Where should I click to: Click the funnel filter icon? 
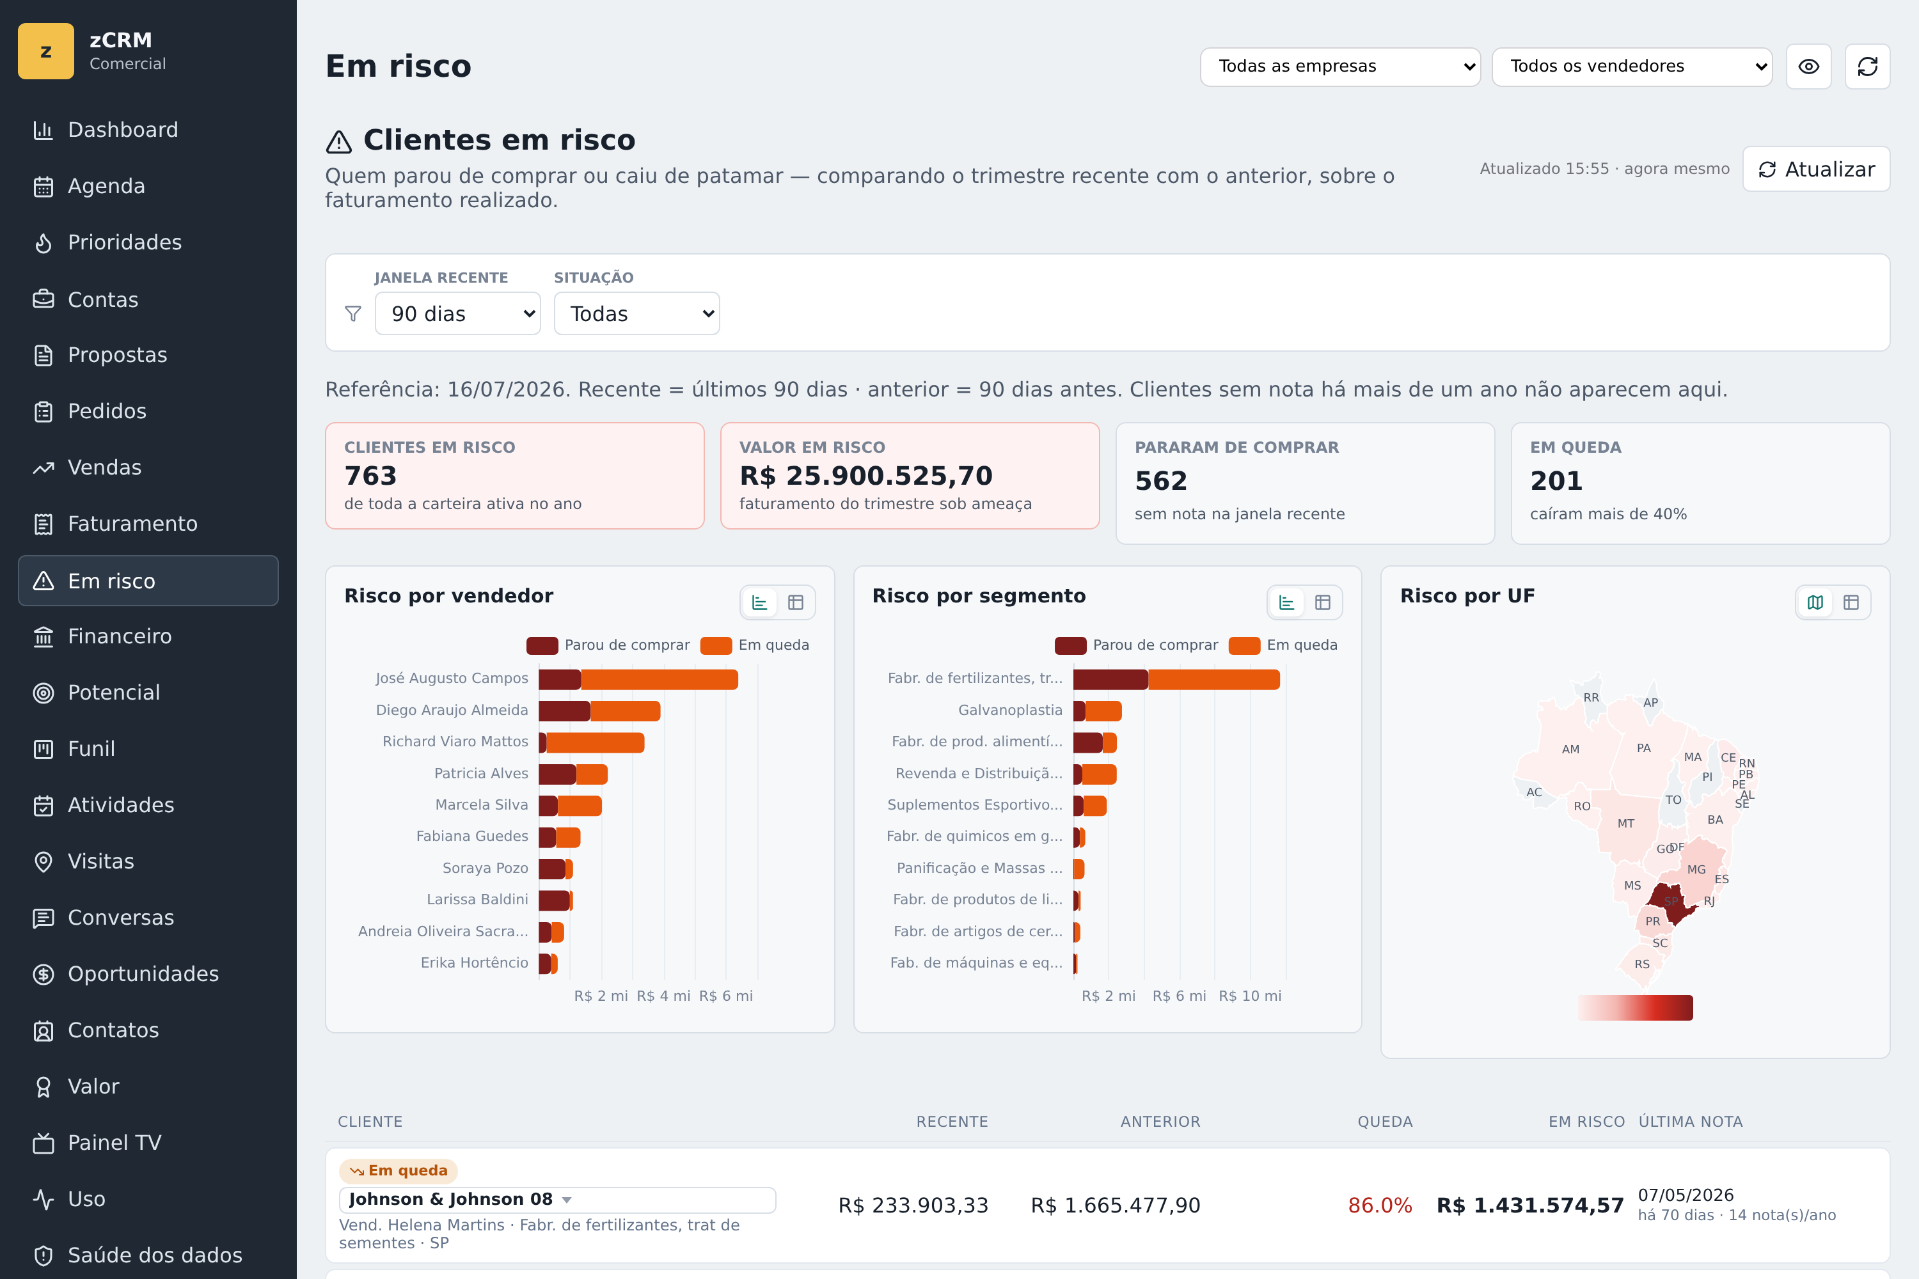click(352, 313)
